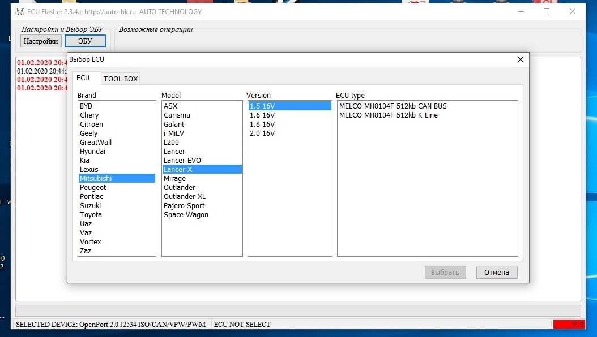This screenshot has height=337, width=597.
Task: Select Lexus in Brand list
Action: click(89, 170)
